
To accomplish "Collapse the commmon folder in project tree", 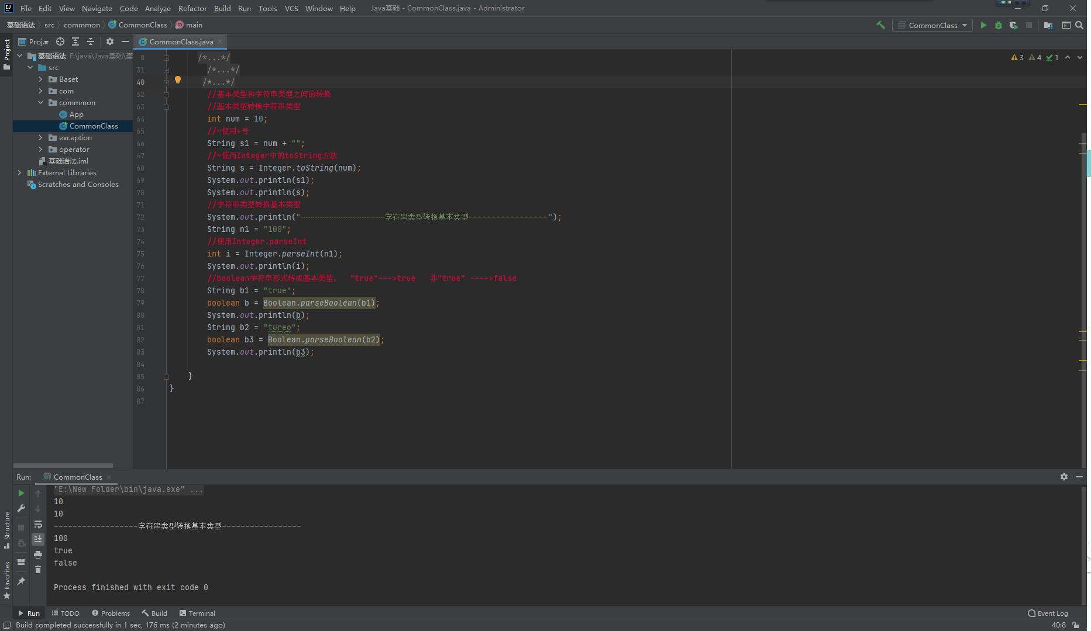I will (x=40, y=103).
